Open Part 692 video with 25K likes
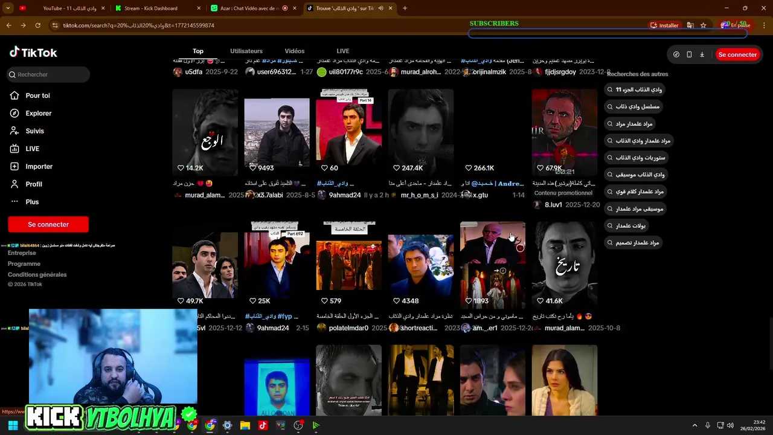This screenshot has height=435, width=773. click(x=277, y=265)
